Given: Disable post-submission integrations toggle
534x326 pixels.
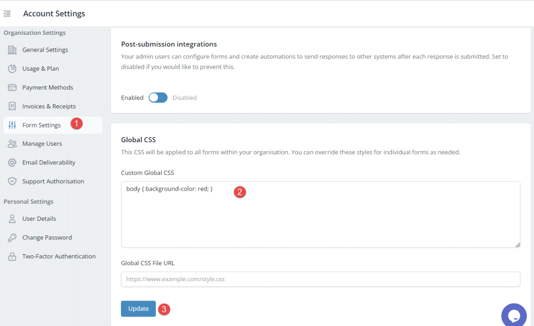Looking at the screenshot, I should (158, 97).
